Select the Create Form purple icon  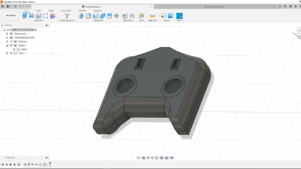pos(52,16)
